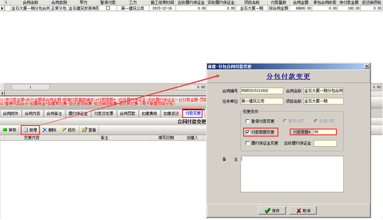This screenshot has width=383, height=220.
Task: Select the 履约保证金 tab
Action: (x=78, y=113)
